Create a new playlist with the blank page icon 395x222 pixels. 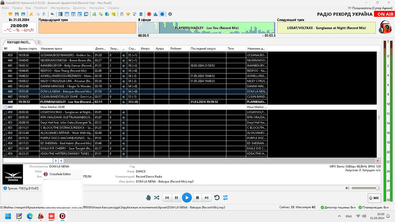(4, 14)
